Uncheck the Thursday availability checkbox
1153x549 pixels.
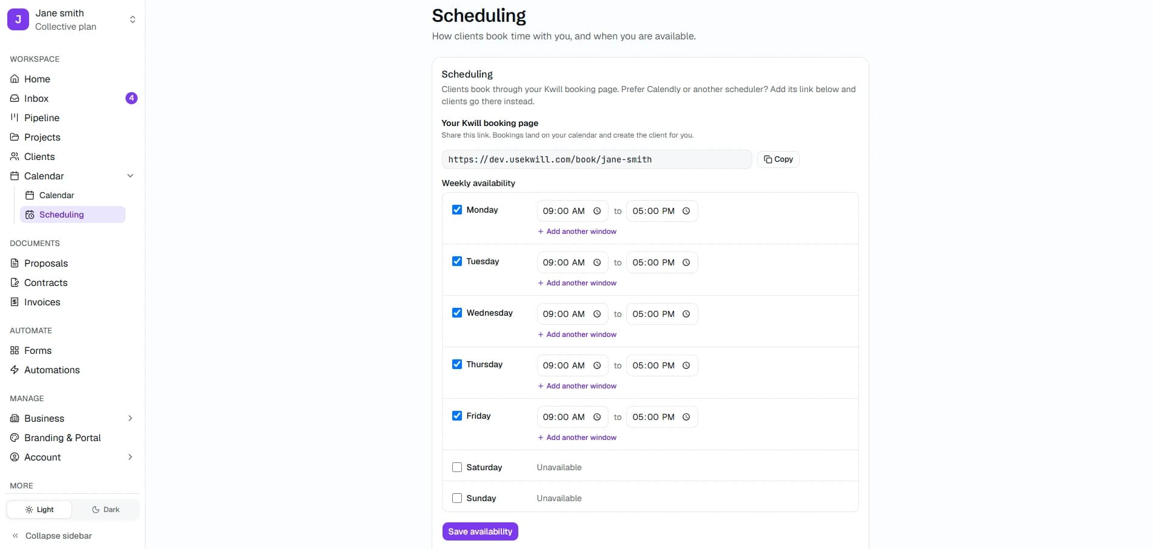coord(457,364)
